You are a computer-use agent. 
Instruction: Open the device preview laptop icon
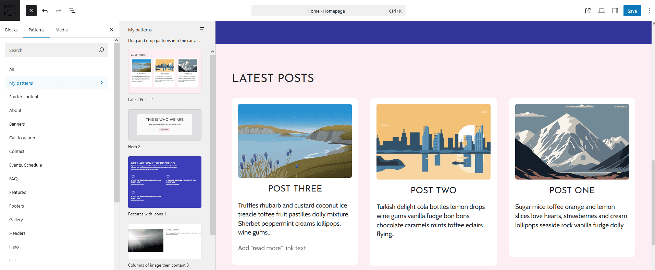coord(602,11)
